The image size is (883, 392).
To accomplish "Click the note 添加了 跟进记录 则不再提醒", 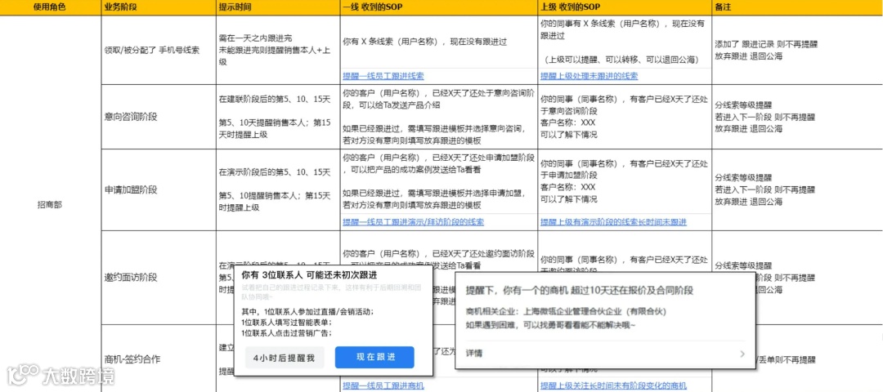I will [766, 44].
